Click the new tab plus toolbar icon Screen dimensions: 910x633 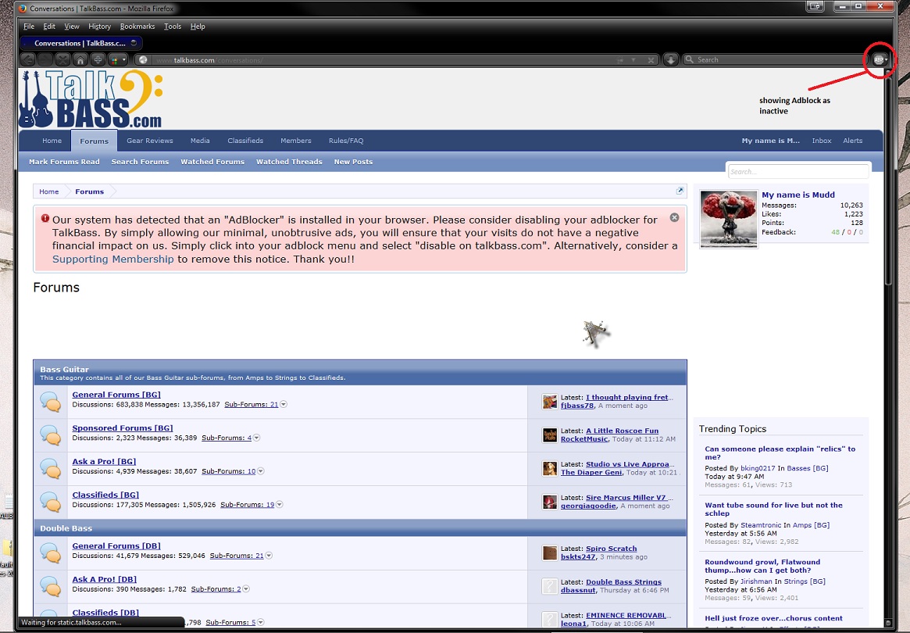coord(98,60)
